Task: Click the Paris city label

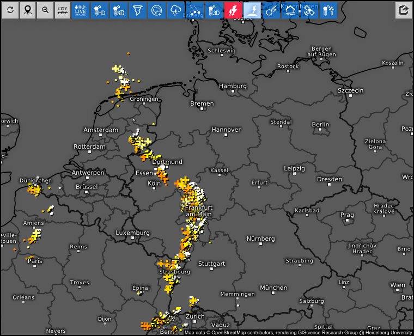Action: [35, 261]
